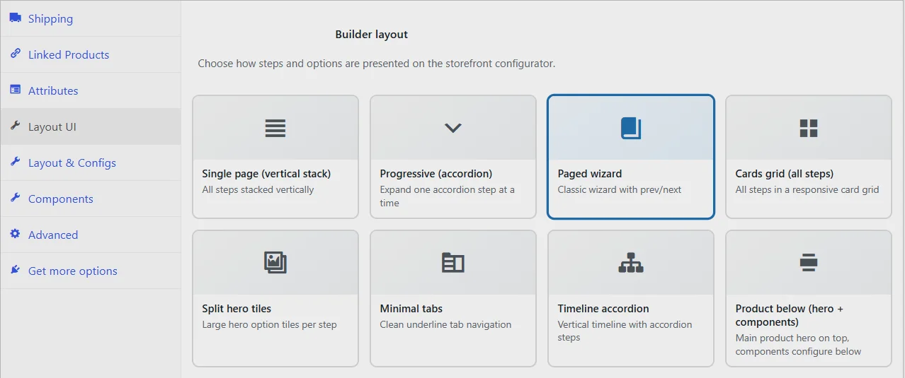Image resolution: width=905 pixels, height=378 pixels.
Task: Click the plug icon beside Get more options
Action: click(15, 270)
